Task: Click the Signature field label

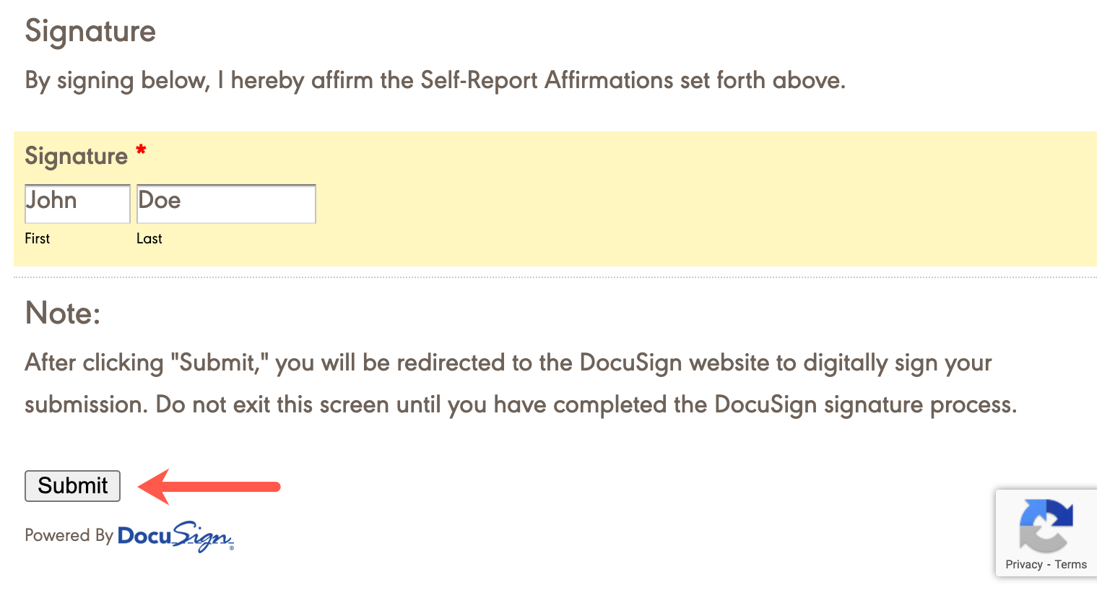Action: tap(76, 156)
